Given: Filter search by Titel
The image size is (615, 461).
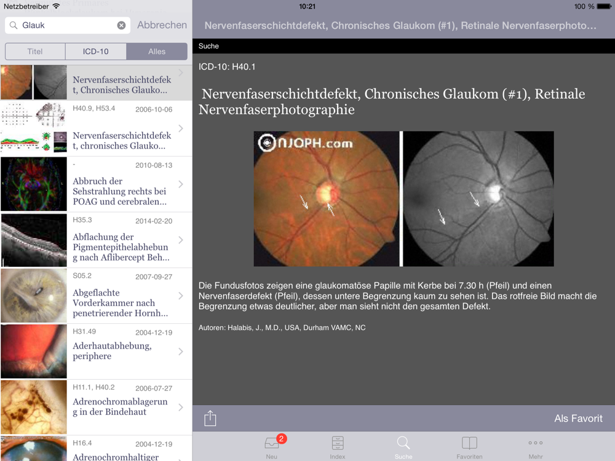Looking at the screenshot, I should 35,52.
